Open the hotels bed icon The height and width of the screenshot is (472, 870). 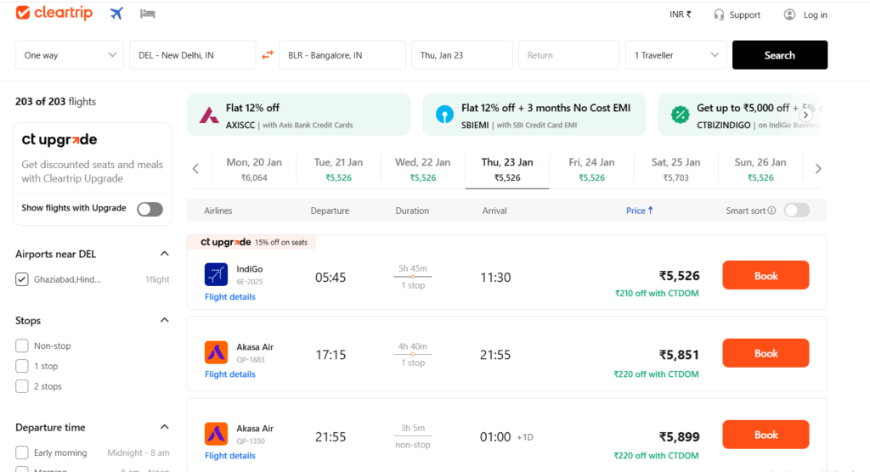pyautogui.click(x=148, y=14)
